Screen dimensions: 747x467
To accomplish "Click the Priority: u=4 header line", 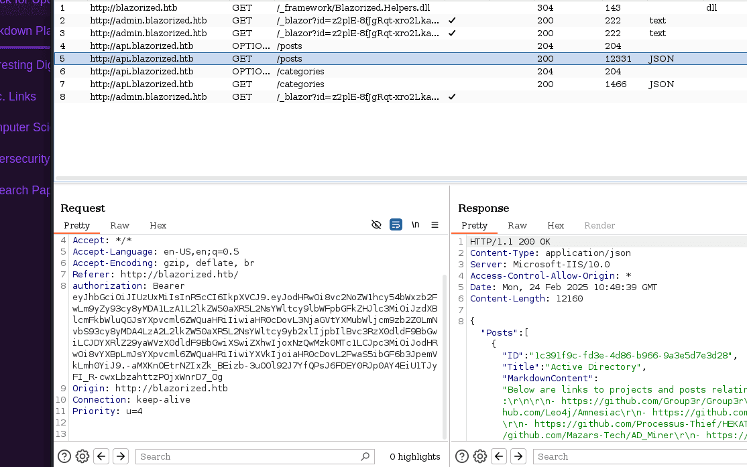I will point(108,411).
